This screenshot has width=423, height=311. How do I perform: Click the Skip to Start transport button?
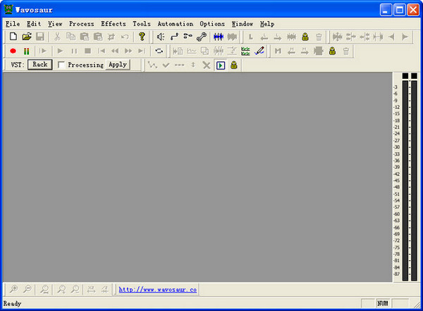coord(102,51)
